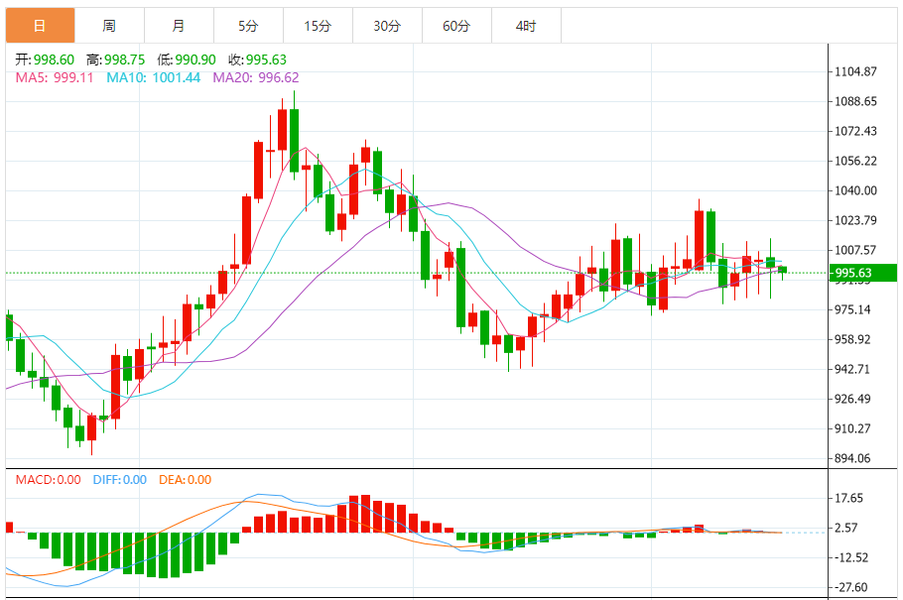Click the 1056.22 price axis label
The image size is (903, 600).
[855, 162]
